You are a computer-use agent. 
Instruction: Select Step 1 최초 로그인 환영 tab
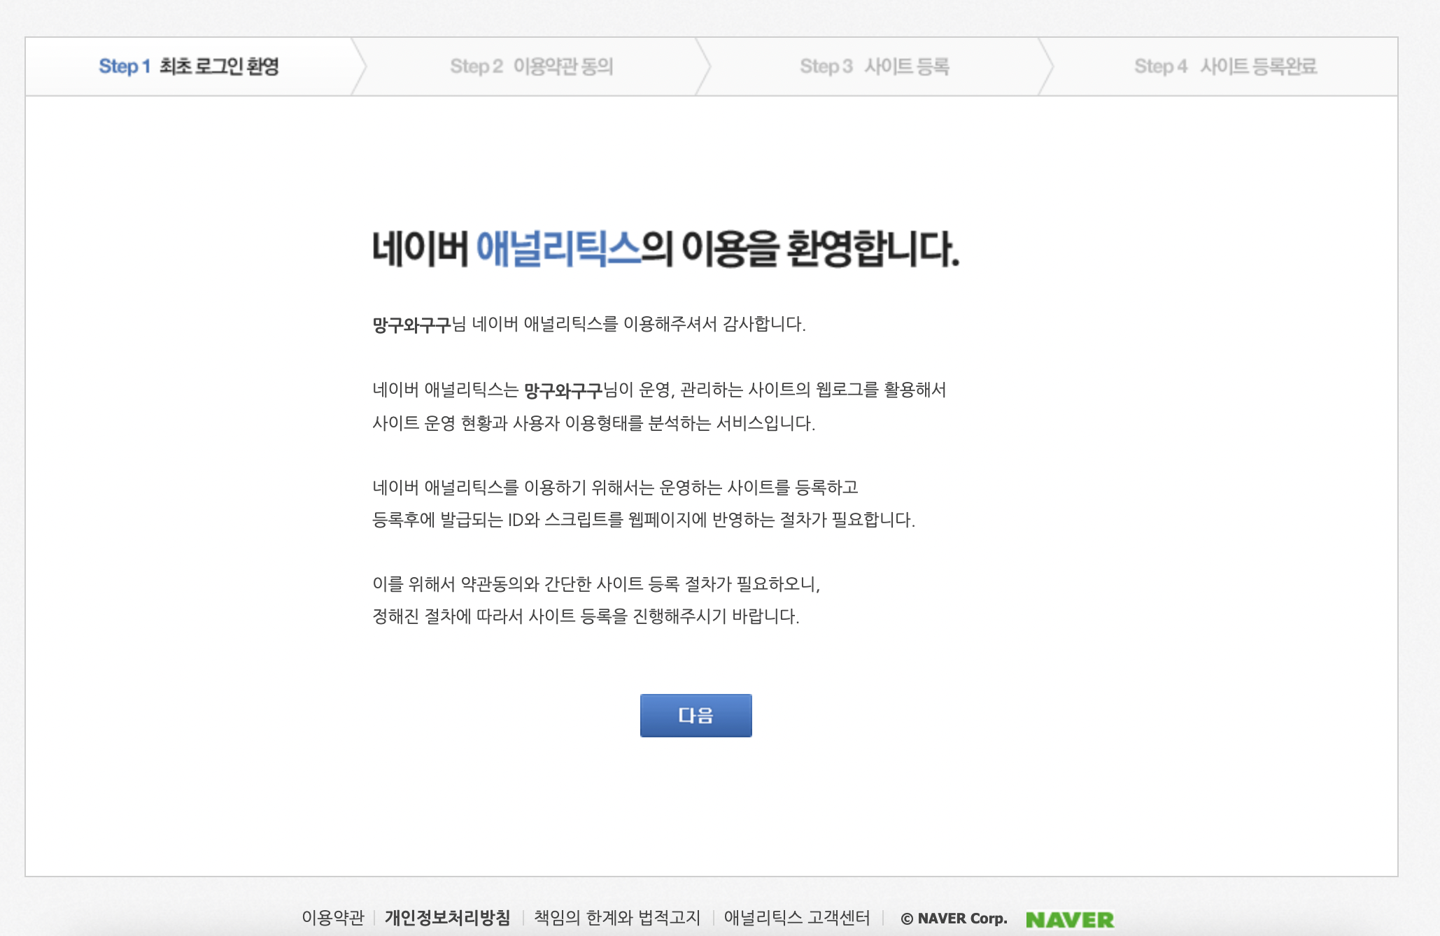[x=189, y=66]
